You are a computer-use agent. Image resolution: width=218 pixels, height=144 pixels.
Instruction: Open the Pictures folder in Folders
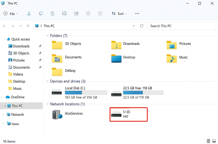point(178,45)
